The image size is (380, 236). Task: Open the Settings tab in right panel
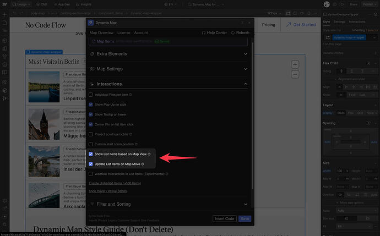(339, 22)
